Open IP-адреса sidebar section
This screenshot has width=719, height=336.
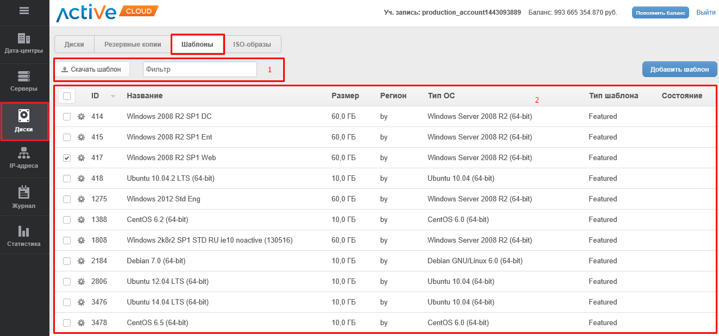tap(24, 158)
